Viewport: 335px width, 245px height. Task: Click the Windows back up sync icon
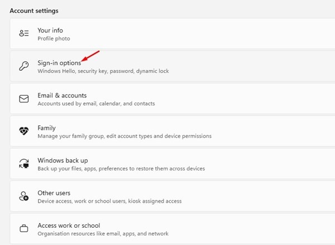click(x=24, y=164)
